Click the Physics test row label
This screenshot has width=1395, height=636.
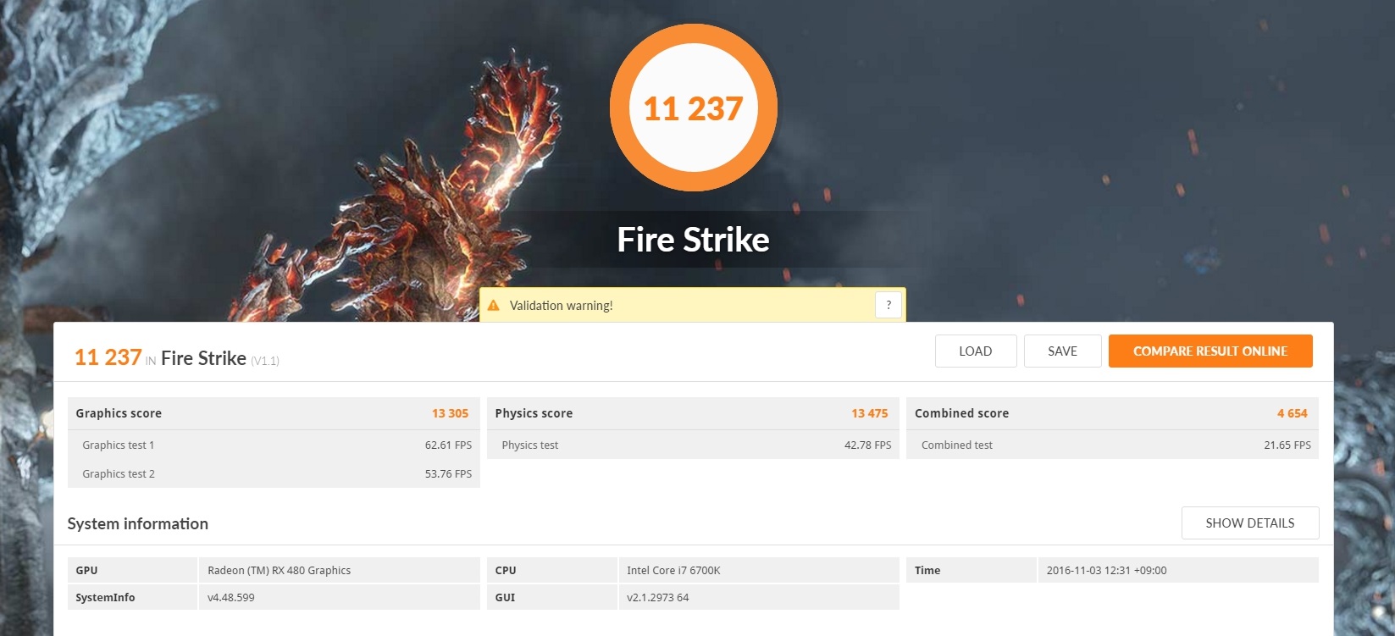pos(530,445)
